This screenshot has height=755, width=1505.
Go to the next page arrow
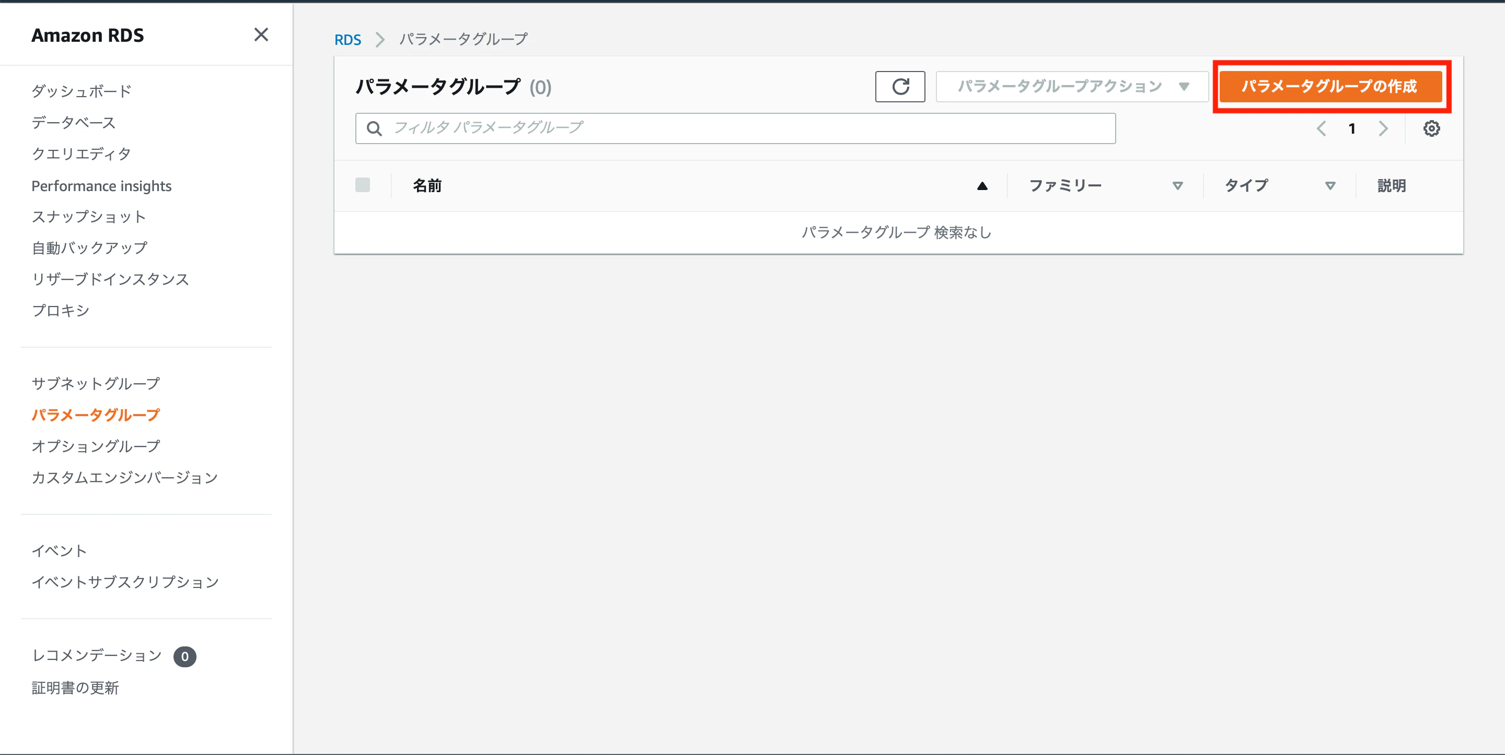1383,128
